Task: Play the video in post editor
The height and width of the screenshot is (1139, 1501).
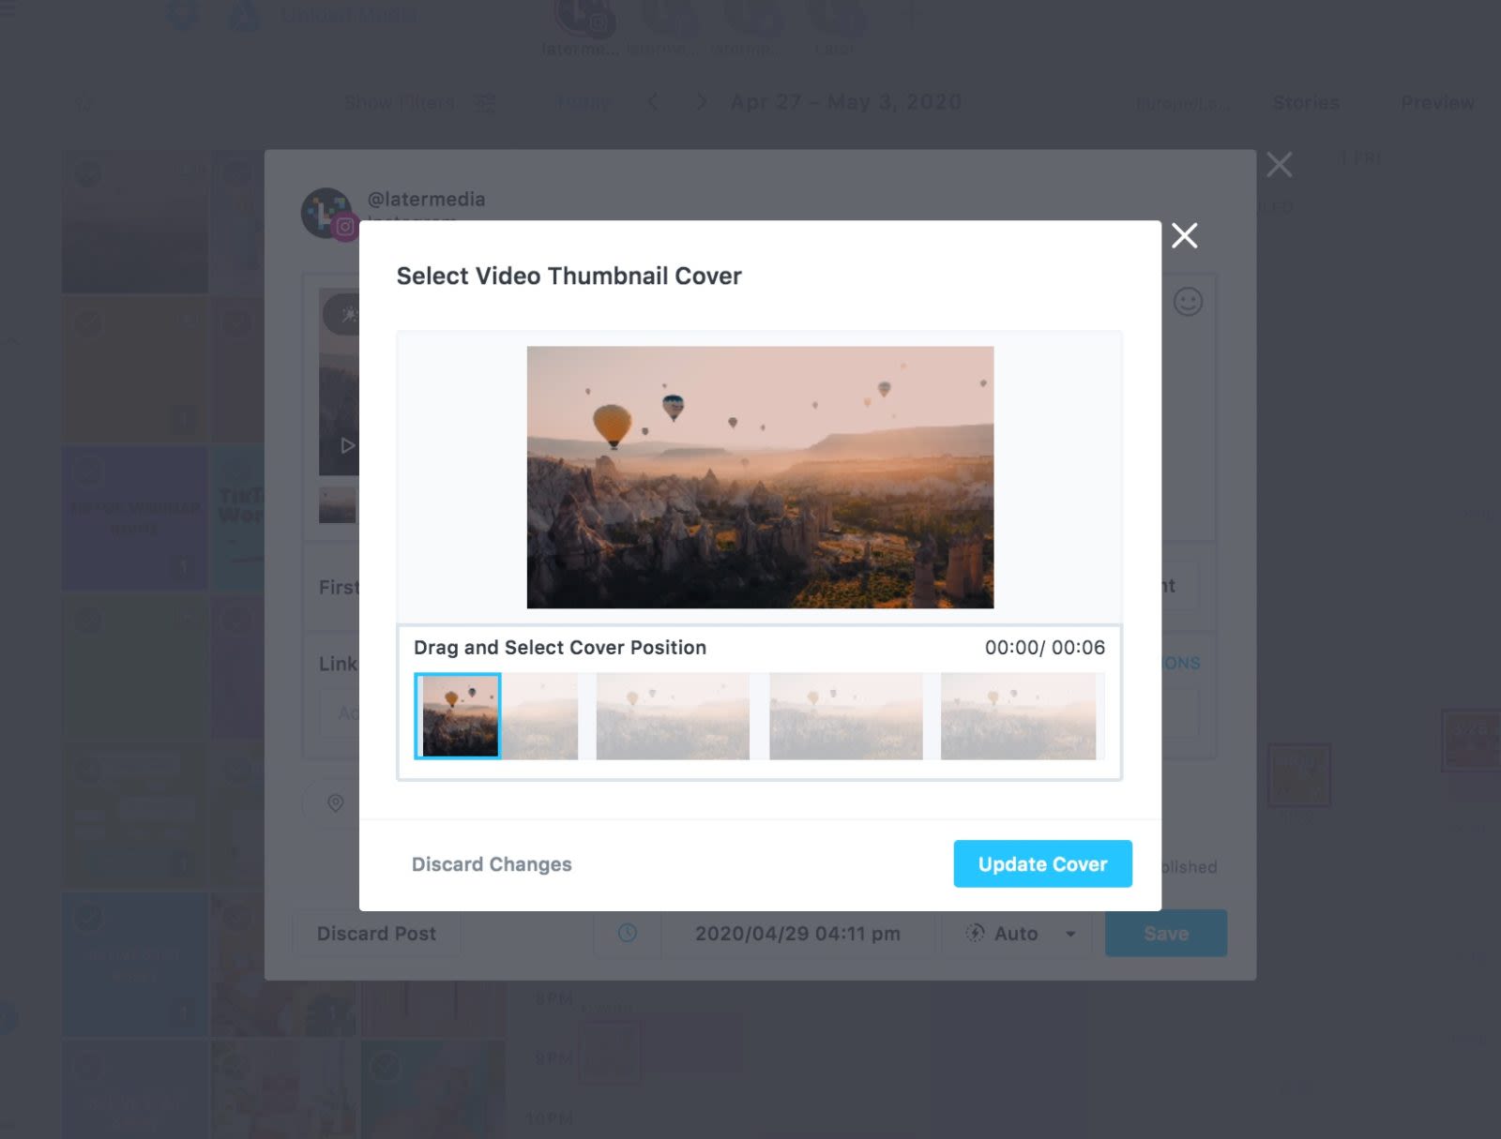Action: [x=347, y=445]
